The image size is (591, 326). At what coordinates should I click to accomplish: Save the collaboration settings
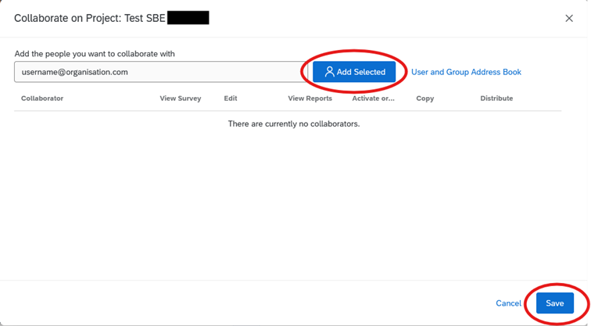pos(554,303)
